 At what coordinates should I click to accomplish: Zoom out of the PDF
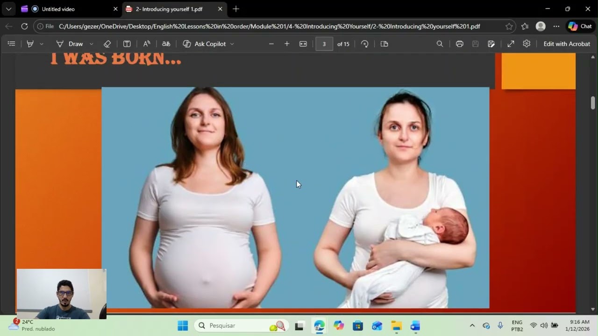pyautogui.click(x=271, y=44)
